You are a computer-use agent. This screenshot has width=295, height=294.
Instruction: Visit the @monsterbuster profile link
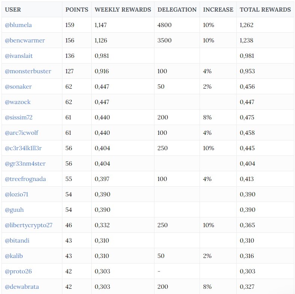[28, 71]
